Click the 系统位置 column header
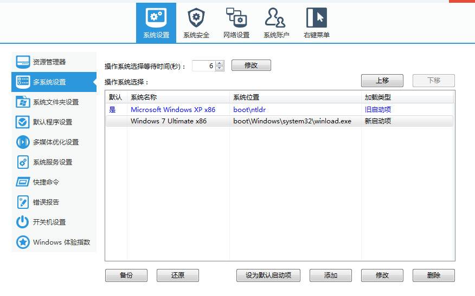This screenshot has width=475, height=296. [x=296, y=97]
